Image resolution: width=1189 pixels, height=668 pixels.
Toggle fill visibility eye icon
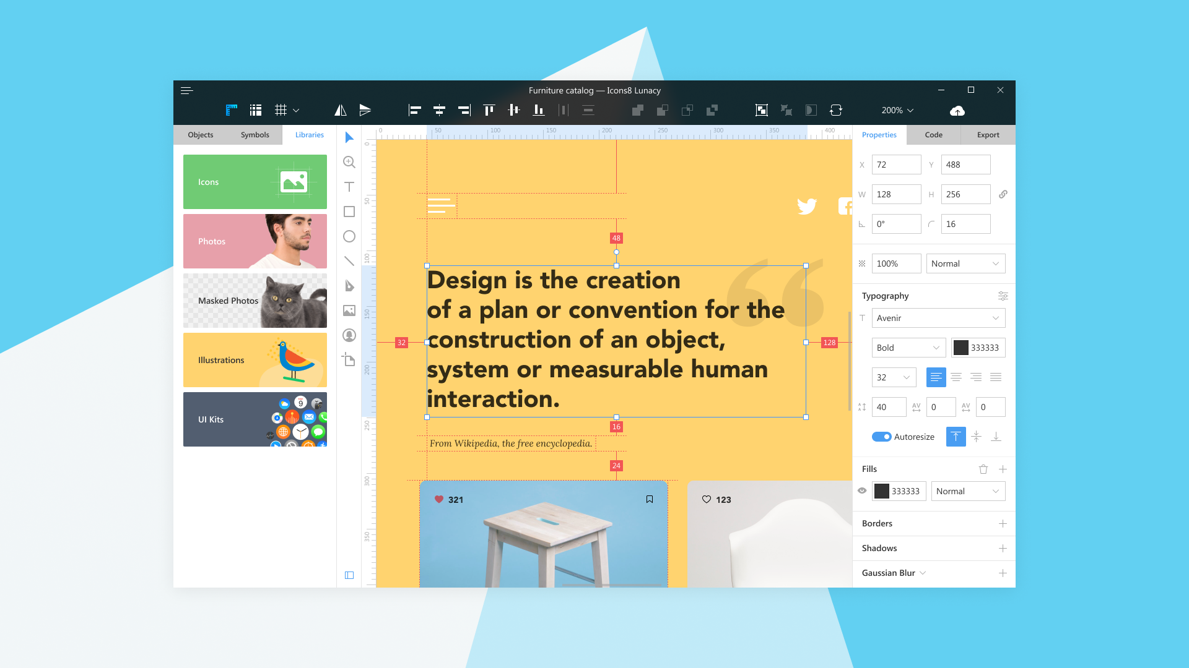861,491
